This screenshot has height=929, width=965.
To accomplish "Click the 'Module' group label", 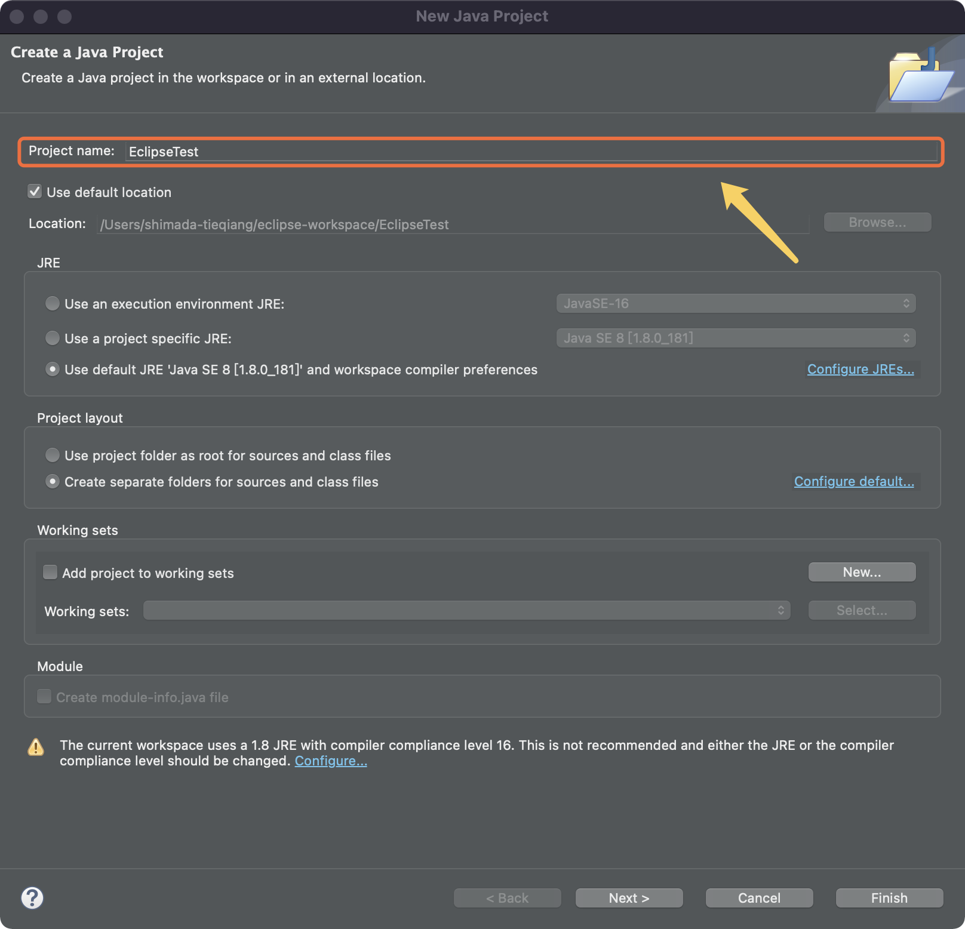I will point(60,666).
